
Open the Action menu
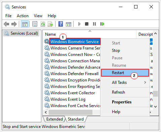coord(23,16)
